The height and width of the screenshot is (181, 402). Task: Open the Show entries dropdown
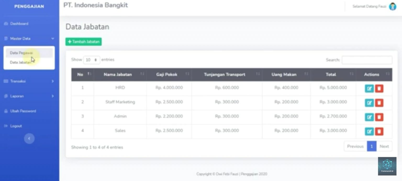click(91, 60)
